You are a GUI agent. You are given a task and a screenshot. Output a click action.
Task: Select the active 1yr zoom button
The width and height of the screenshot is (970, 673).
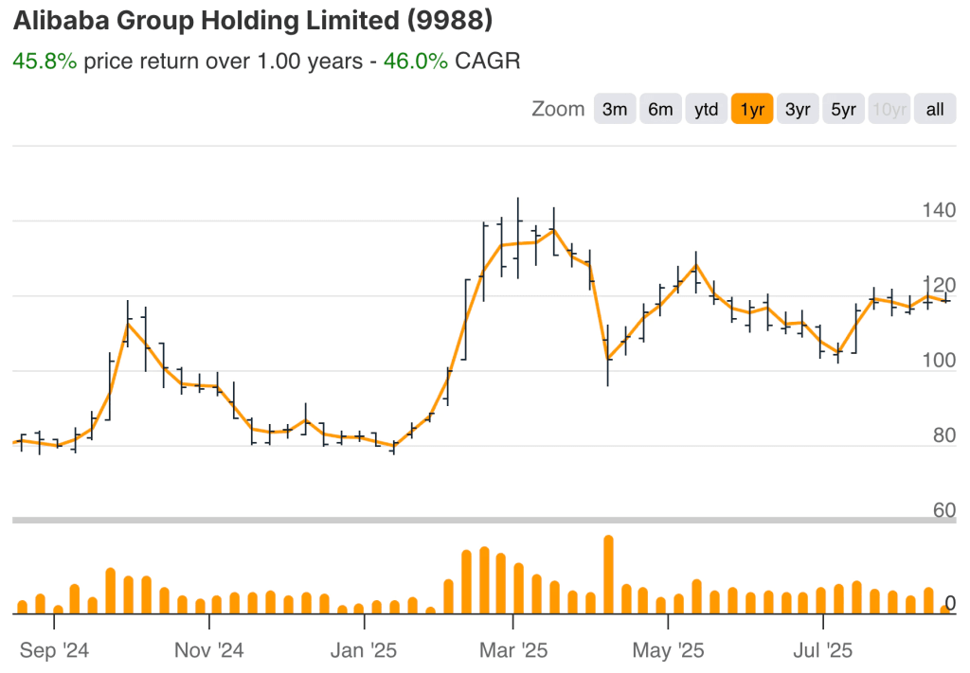751,109
